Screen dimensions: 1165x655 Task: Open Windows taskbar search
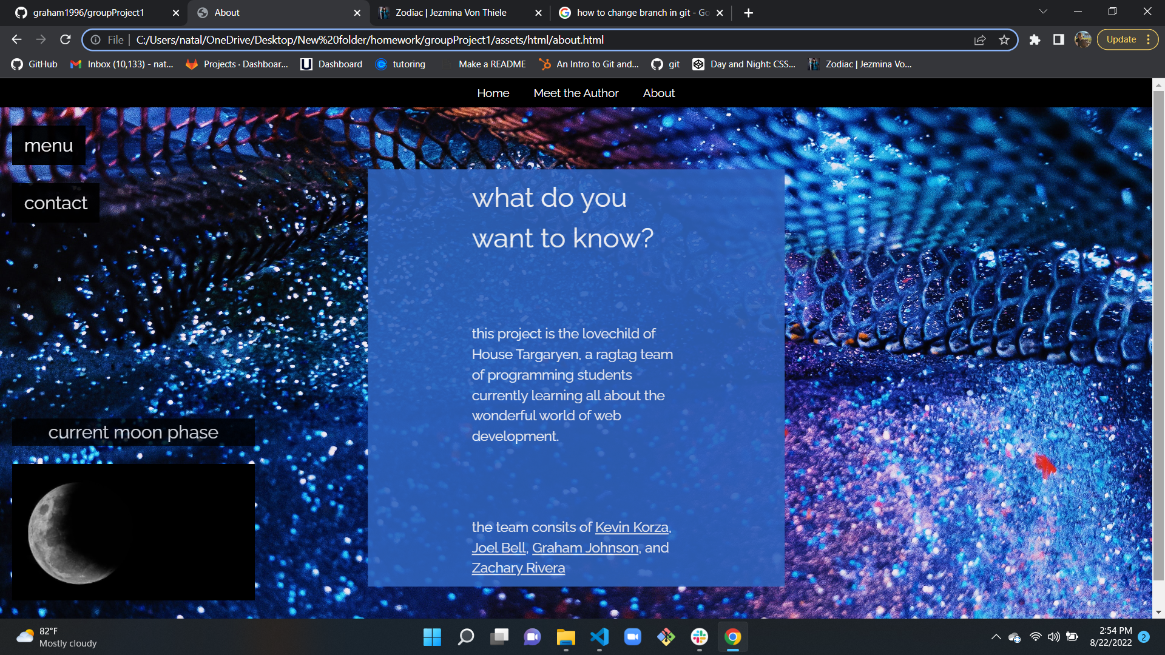pyautogui.click(x=466, y=637)
